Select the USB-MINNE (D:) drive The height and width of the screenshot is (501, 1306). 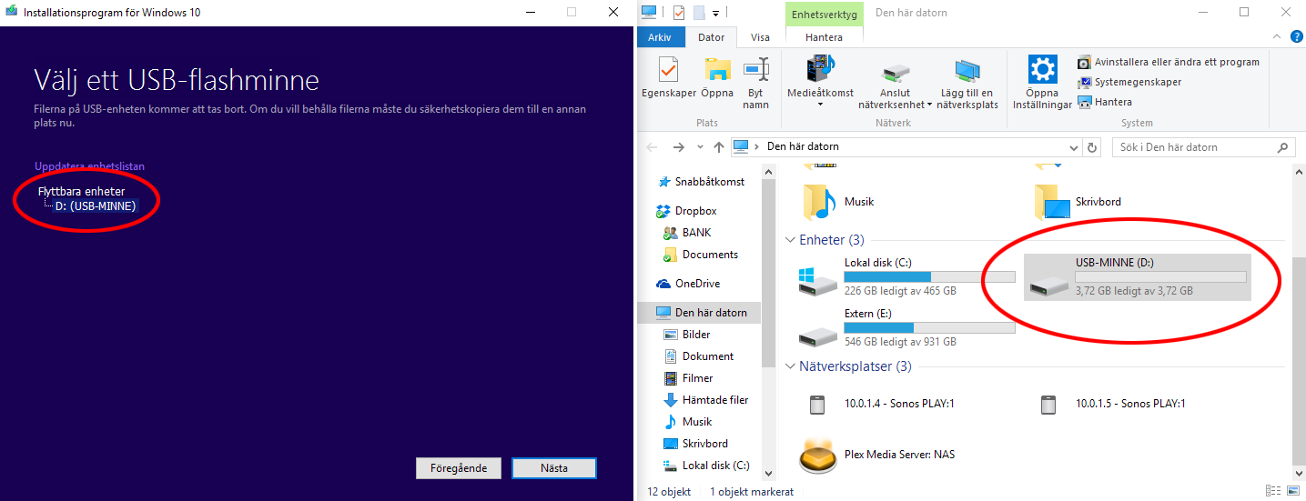pyautogui.click(x=1138, y=277)
